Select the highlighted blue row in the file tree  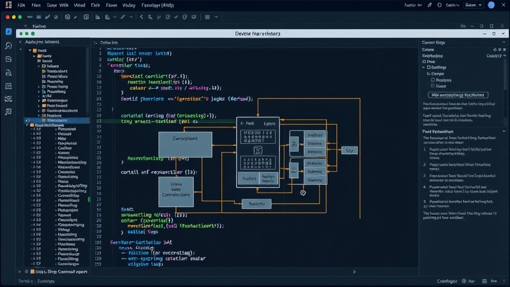click(57, 121)
